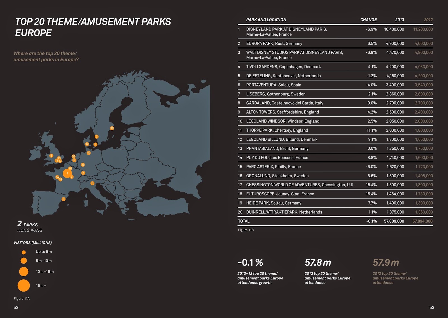This screenshot has height=318, width=448.
Task: Select map marker 8 in Italy
Action: 92,183
